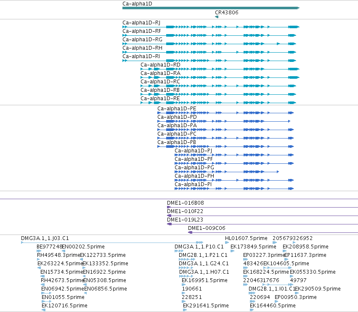Select transcript Ca-alpha1D-RB
Viewport: 358px width, 312px height.
(218, 94)
